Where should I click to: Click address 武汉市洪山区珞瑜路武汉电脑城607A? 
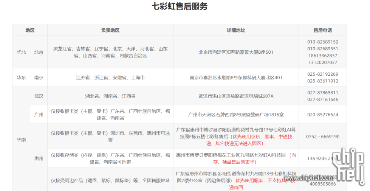tap(236, 96)
